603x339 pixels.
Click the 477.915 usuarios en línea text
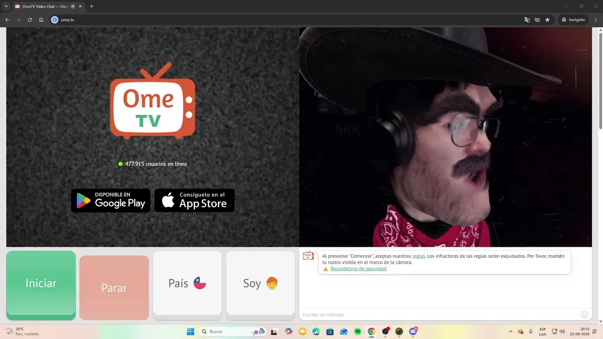[x=156, y=164]
